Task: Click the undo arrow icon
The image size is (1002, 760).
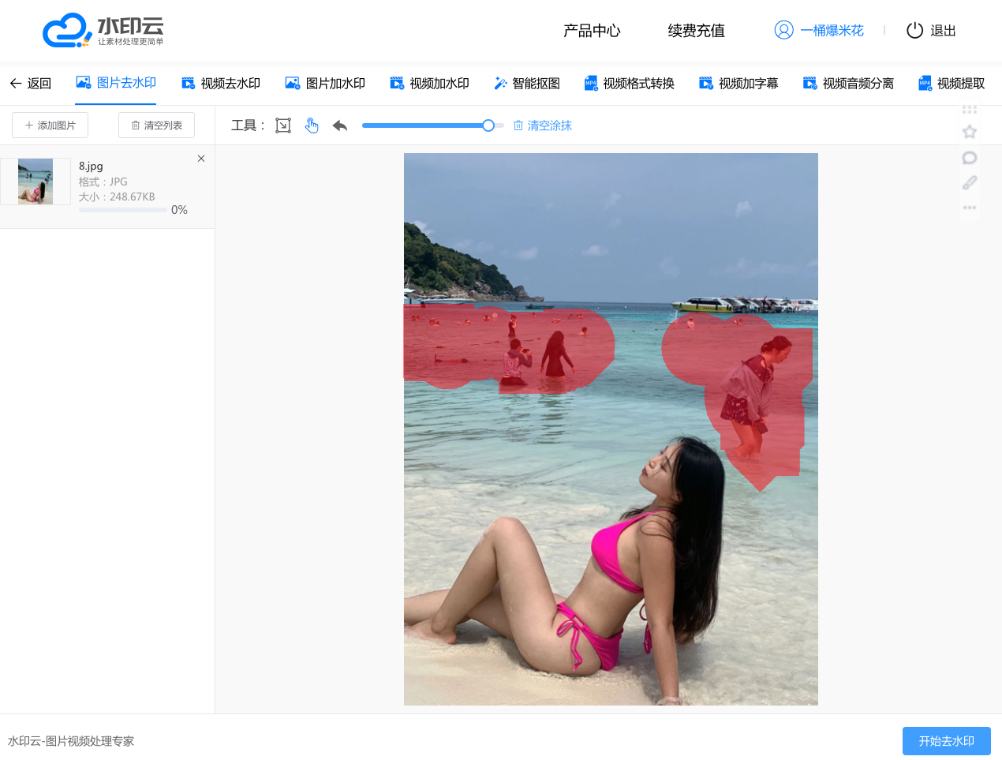Action: [340, 125]
